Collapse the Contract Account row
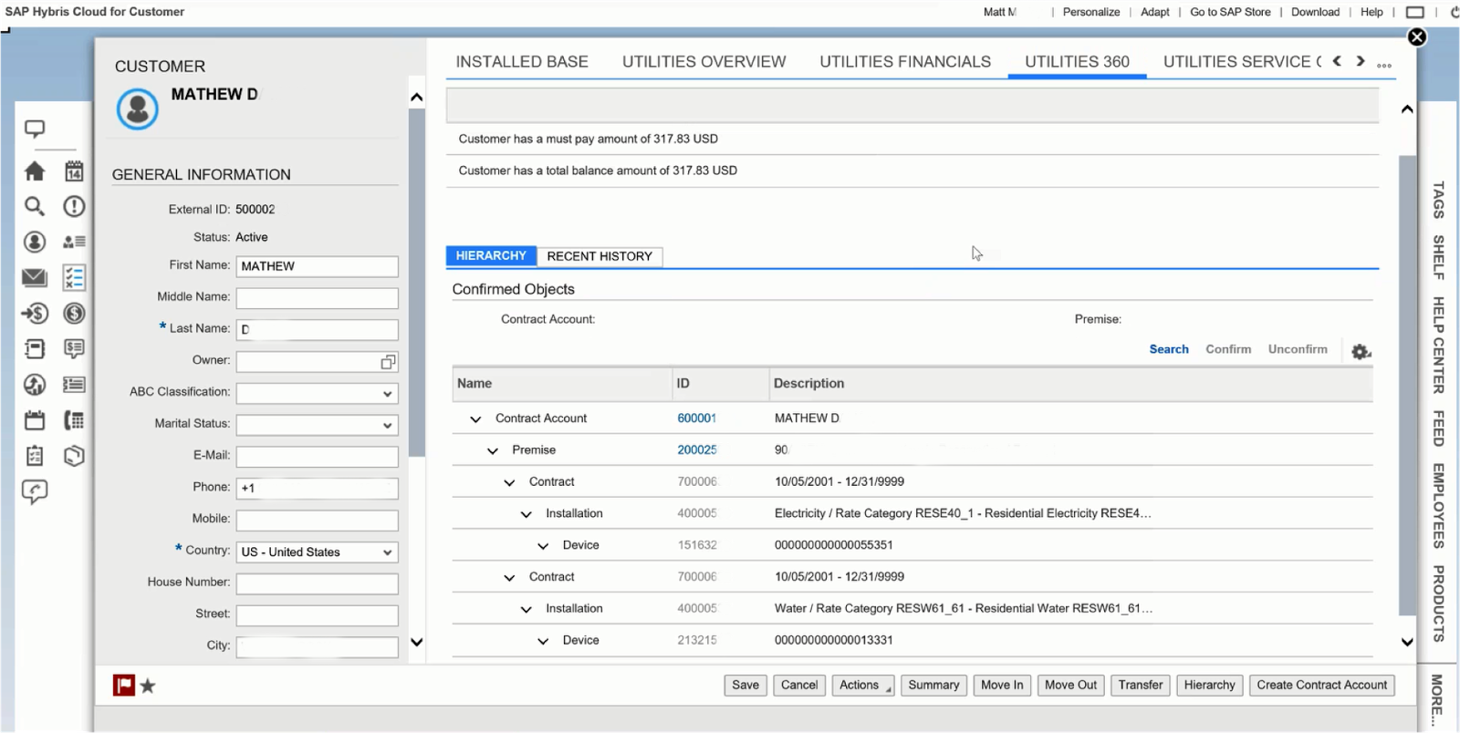 click(475, 419)
